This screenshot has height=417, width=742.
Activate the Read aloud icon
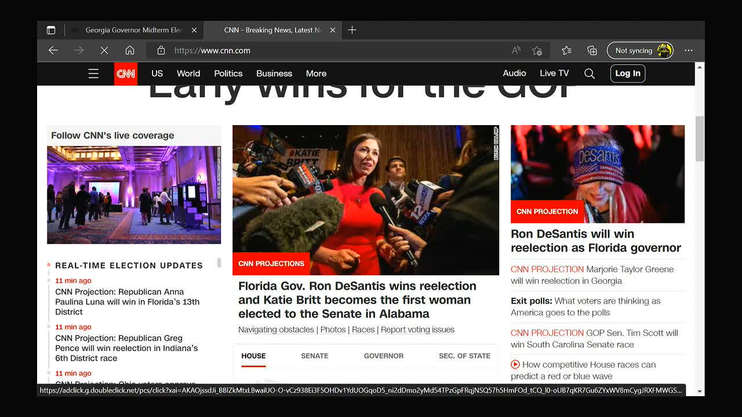[x=516, y=50]
